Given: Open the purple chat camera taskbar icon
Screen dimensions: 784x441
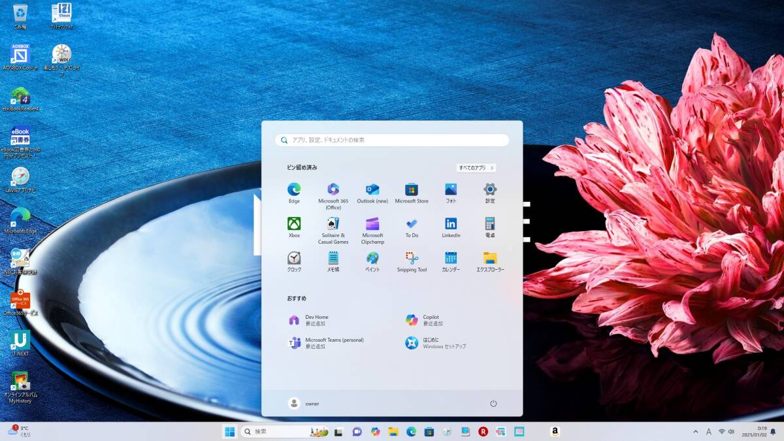Looking at the screenshot, I should (357, 431).
